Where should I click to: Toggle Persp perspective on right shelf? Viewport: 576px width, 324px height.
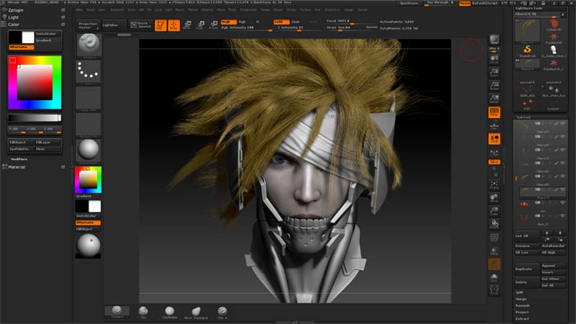coord(494,112)
